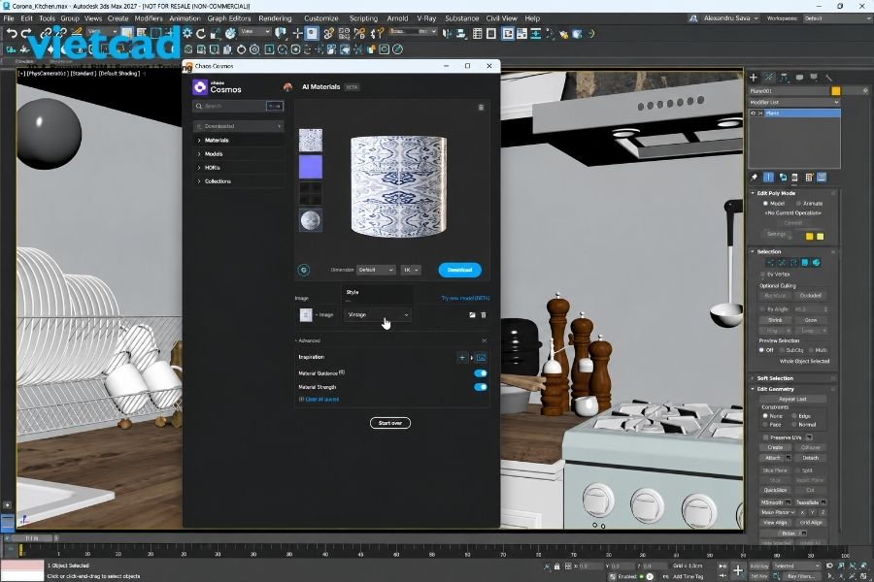The width and height of the screenshot is (874, 582).
Task: Open the Style dropdown showing Vintage
Action: (378, 314)
